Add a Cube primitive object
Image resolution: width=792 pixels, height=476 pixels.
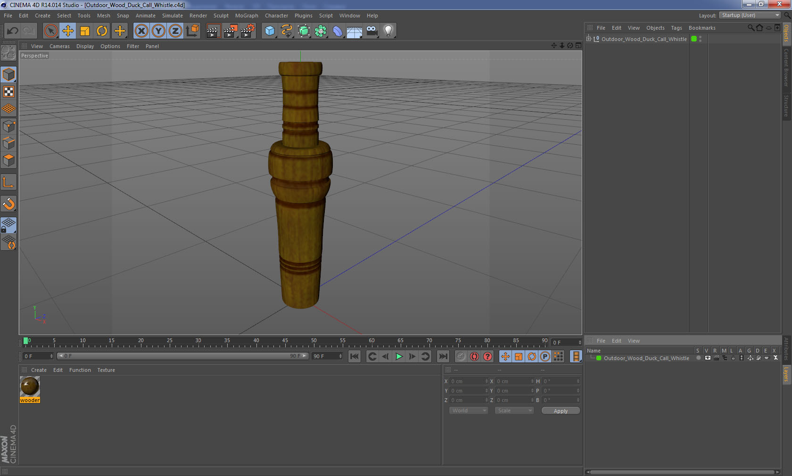point(270,31)
